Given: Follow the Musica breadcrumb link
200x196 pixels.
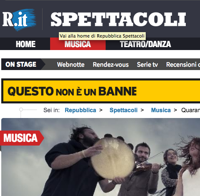Looking at the screenshot, I should pyautogui.click(x=161, y=110).
